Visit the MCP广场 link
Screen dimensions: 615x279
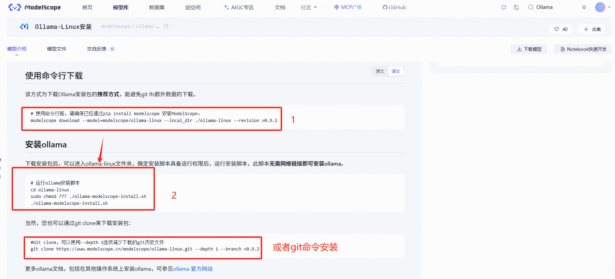point(348,7)
